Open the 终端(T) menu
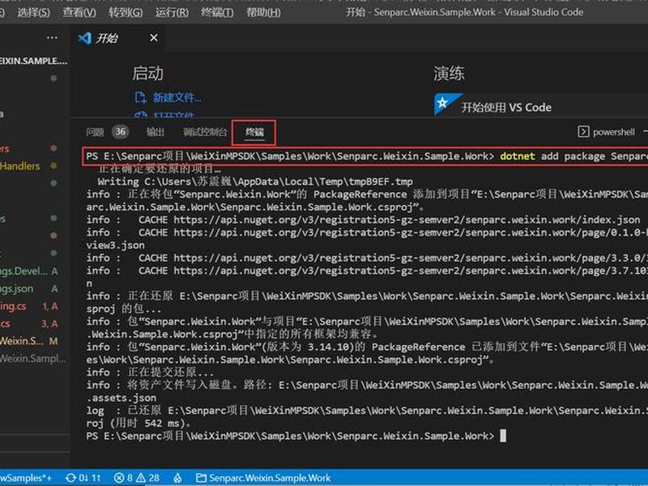The height and width of the screenshot is (486, 648). point(217,12)
